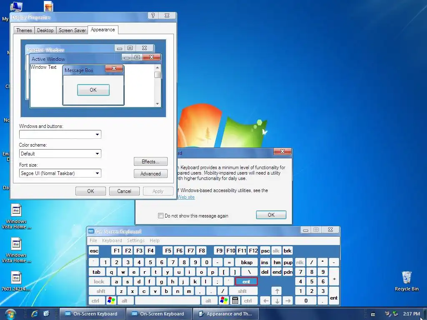427x320 pixels.
Task: Click OK in Display Properties
Action: [90, 191]
